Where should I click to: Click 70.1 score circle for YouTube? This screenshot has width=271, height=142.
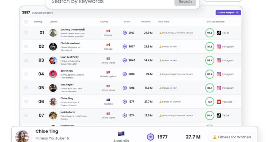tap(210, 102)
